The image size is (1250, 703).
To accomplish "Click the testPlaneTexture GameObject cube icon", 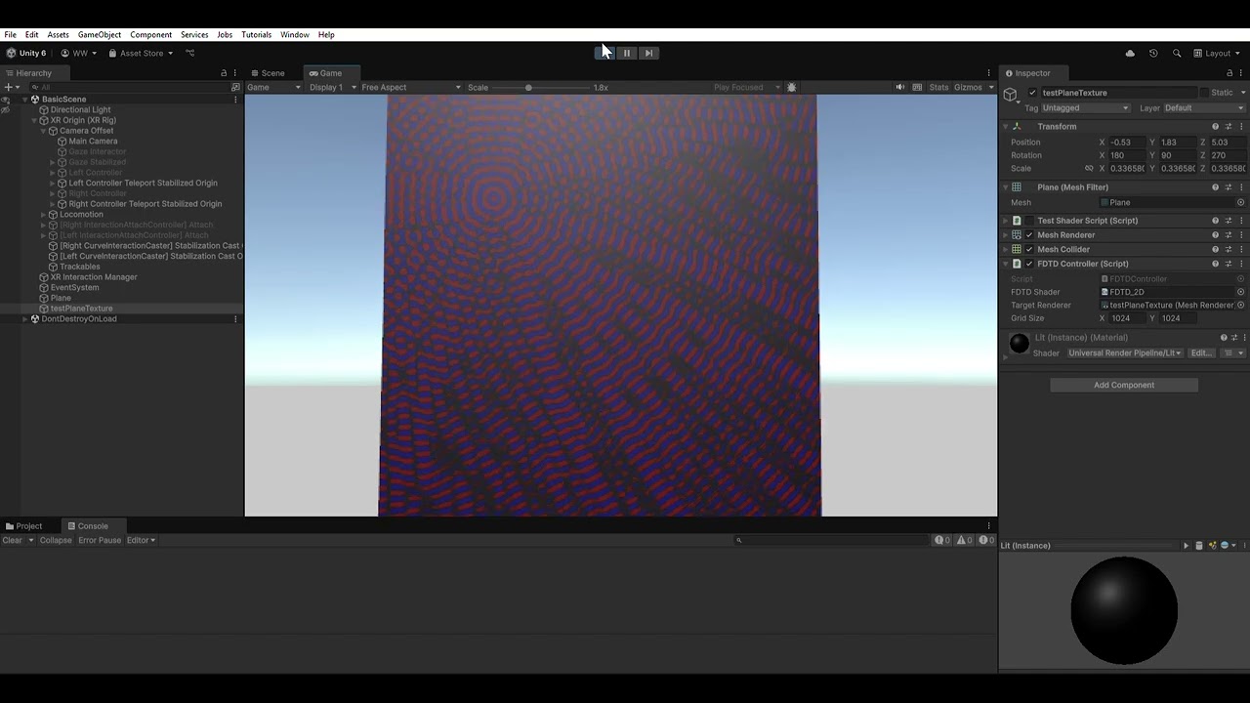I will pyautogui.click(x=1011, y=94).
